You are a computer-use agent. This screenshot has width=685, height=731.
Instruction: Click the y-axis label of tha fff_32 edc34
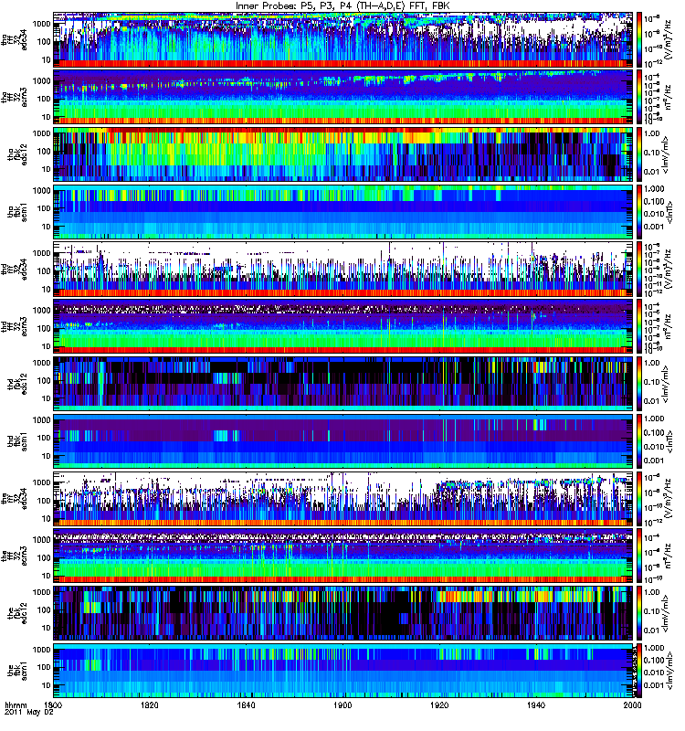point(14,39)
